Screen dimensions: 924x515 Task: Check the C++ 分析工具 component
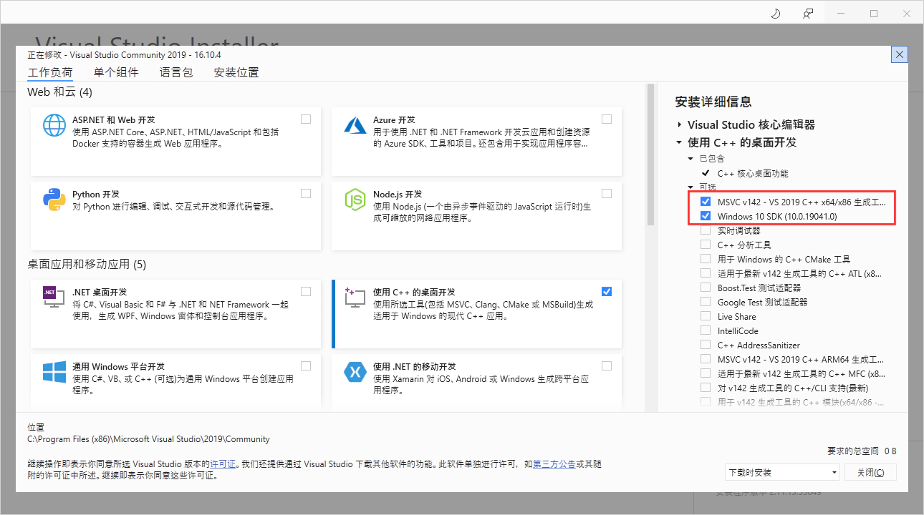706,245
